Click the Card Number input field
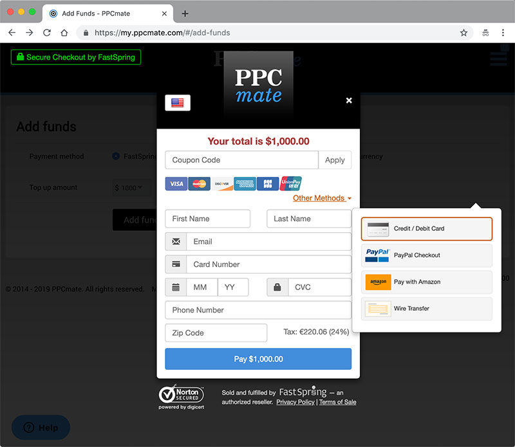The height and width of the screenshot is (447, 515). click(268, 264)
